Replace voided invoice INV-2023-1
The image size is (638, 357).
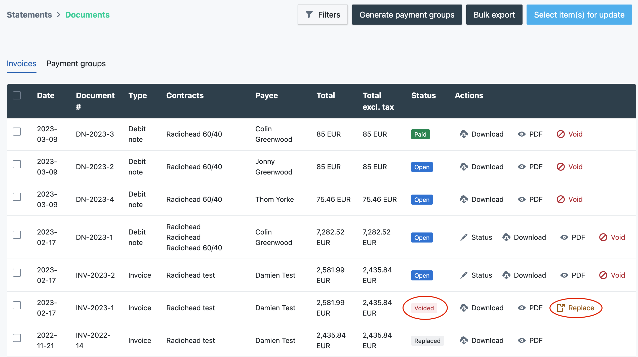(575, 308)
